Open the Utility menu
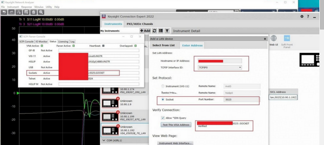Image resolution: width=324 pixels, height=145 pixels. 49,7
